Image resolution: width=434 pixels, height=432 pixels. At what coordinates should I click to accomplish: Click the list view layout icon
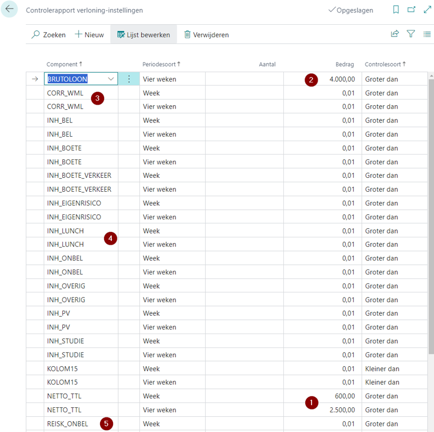tap(427, 34)
